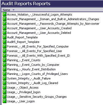
Task: Select Usage_-_User_Logon report name
Action: (21, 101)
